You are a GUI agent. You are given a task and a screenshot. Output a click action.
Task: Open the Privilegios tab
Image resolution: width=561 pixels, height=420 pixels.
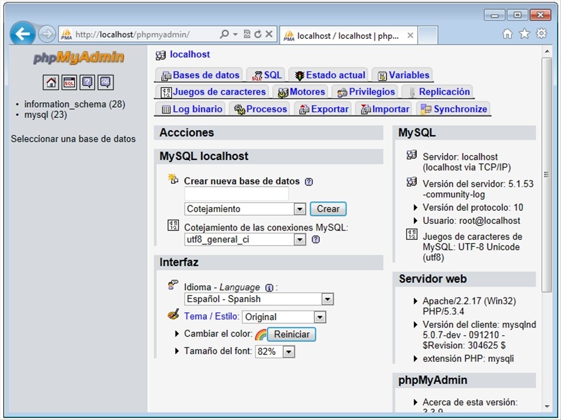click(365, 92)
